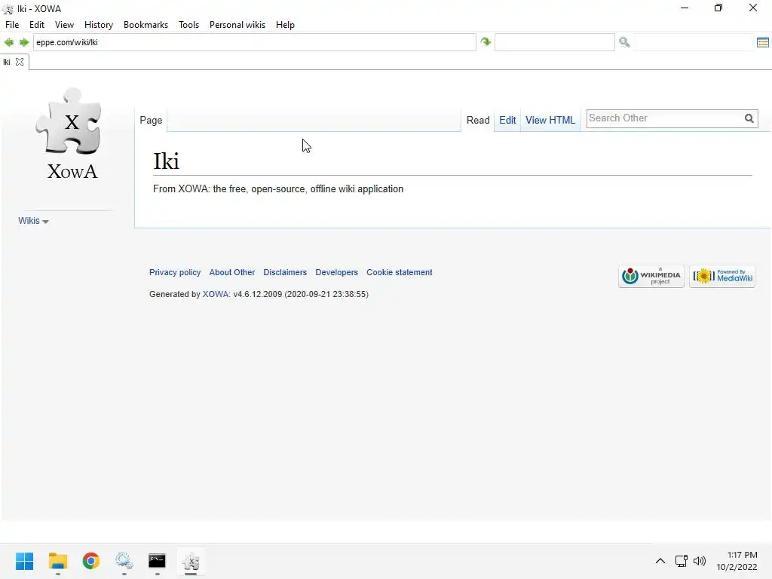The image size is (772, 579).
Task: Open the About Other link
Action: tap(232, 272)
